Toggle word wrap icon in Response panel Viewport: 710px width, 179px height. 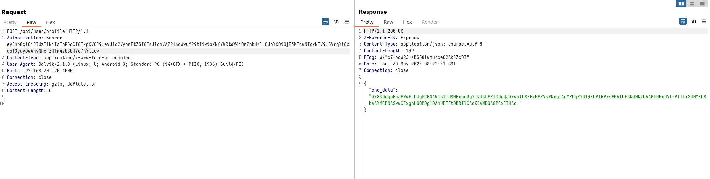(683, 21)
